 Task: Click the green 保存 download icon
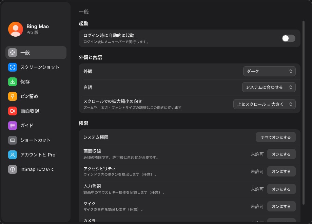tap(13, 82)
